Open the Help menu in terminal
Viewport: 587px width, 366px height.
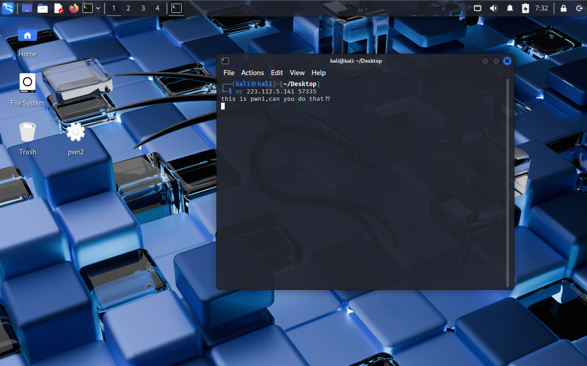point(319,73)
